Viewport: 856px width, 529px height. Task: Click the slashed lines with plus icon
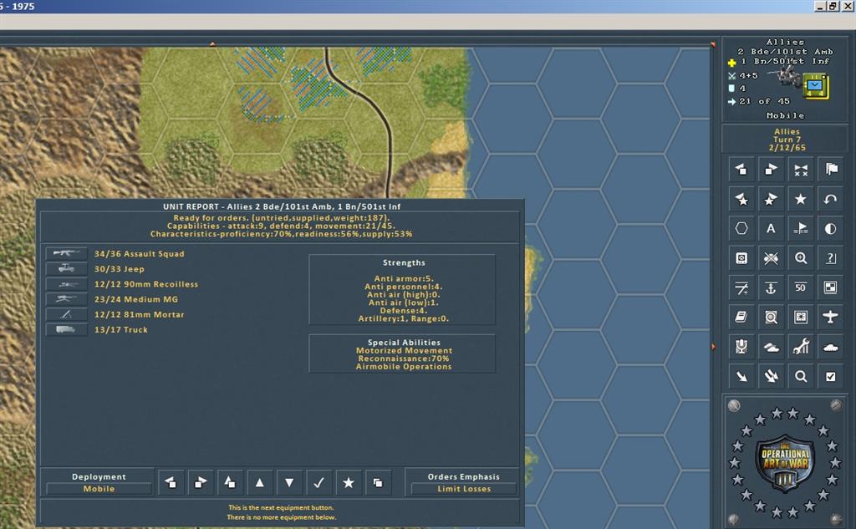(x=741, y=287)
